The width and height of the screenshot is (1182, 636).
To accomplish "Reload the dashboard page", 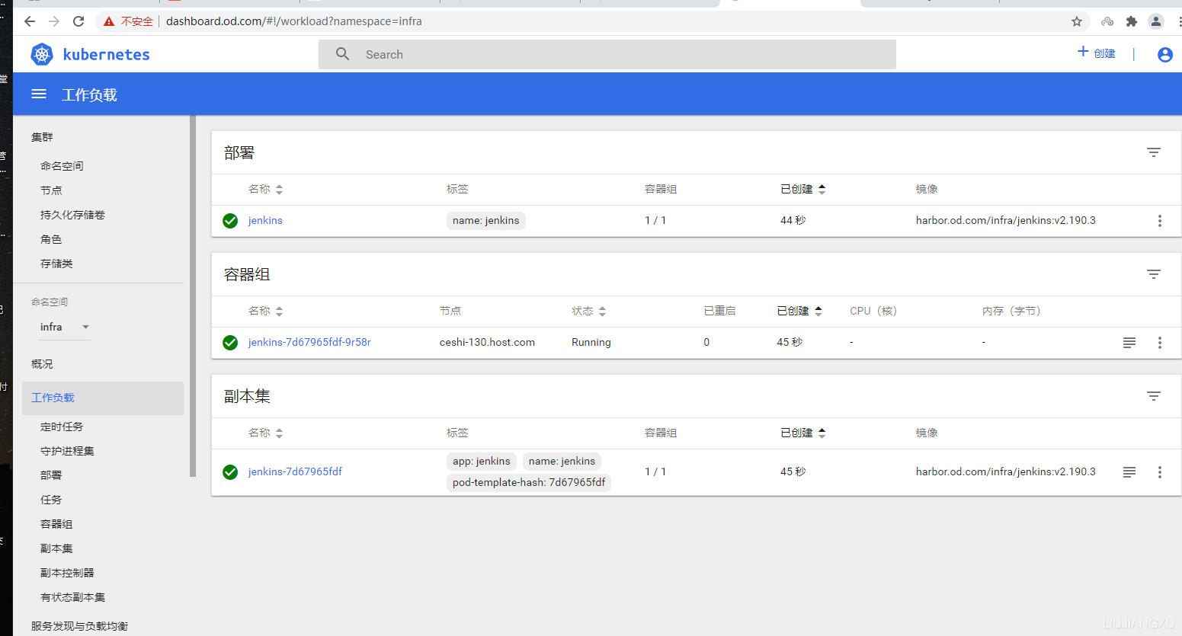I will pos(78,21).
